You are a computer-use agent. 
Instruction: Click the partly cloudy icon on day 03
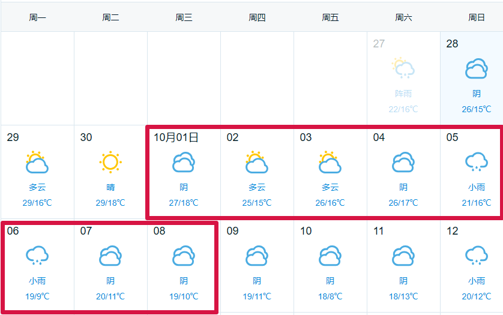330,162
